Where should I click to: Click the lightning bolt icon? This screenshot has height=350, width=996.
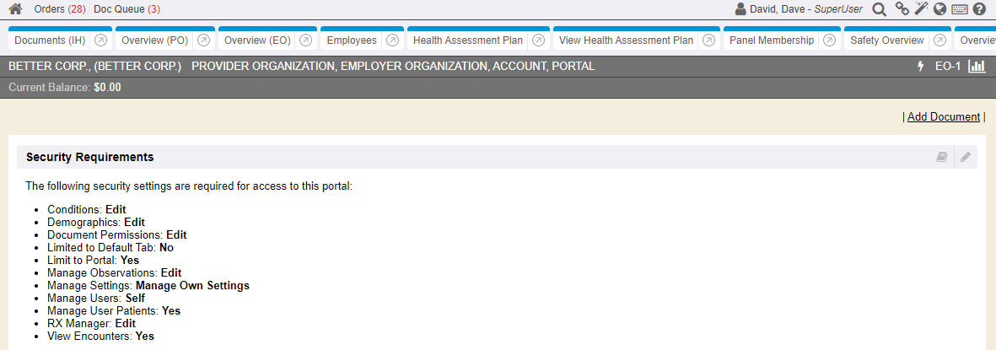[x=920, y=66]
